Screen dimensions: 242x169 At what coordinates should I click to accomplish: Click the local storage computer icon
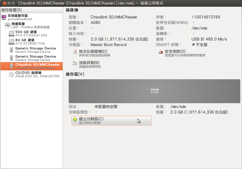pos(4,17)
